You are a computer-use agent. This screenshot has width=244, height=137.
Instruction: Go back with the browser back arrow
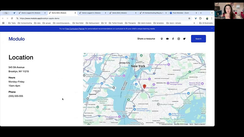3,18
